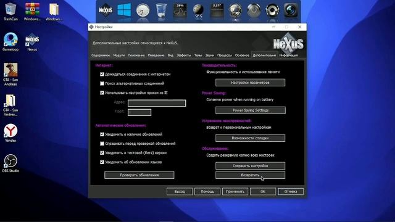Toggle Уведомить о тестовой (бета) версии

[102, 153]
